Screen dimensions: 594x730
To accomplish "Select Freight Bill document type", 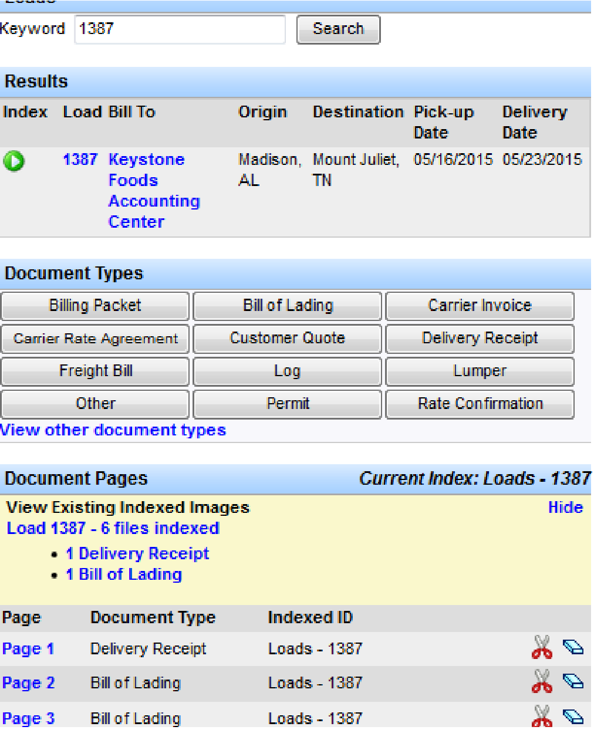I will 95,371.
